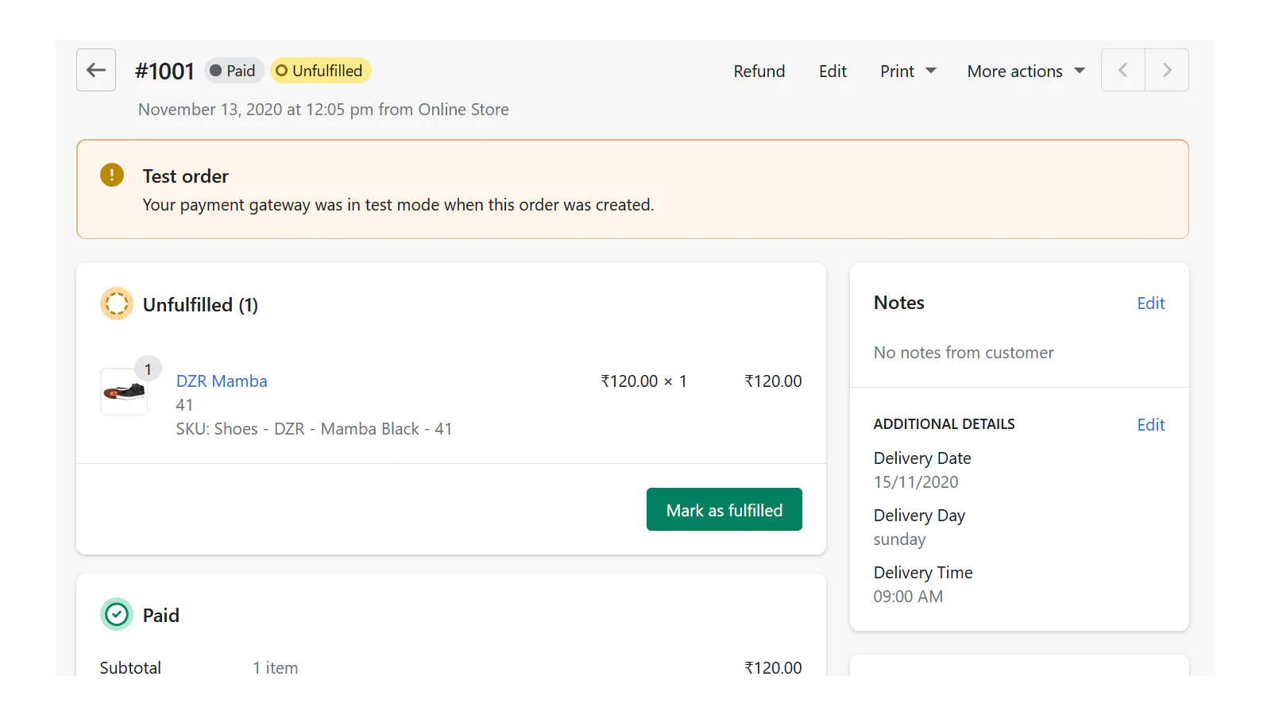The image size is (1271, 715).
Task: Click the Unfulfilled status circle icon
Action: pyautogui.click(x=117, y=303)
